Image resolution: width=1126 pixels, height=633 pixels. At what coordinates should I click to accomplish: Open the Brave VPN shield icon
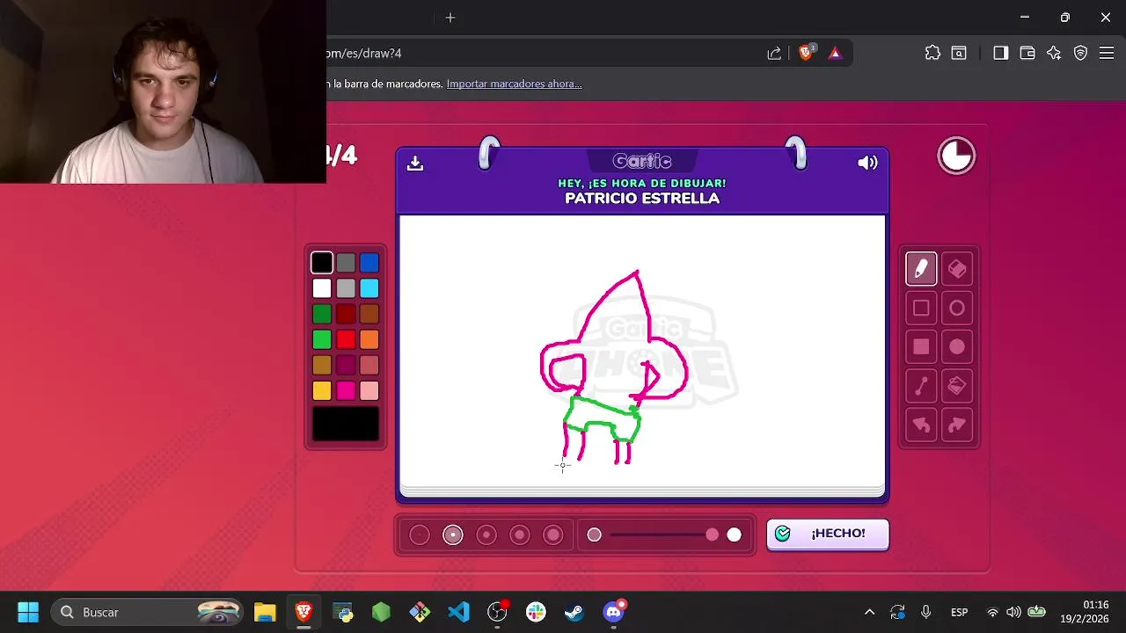1080,53
